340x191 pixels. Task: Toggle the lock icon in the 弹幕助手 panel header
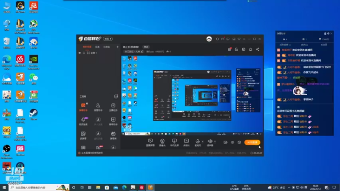pos(325,34)
